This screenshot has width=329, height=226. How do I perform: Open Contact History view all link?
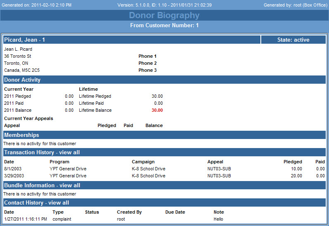coord(59,203)
